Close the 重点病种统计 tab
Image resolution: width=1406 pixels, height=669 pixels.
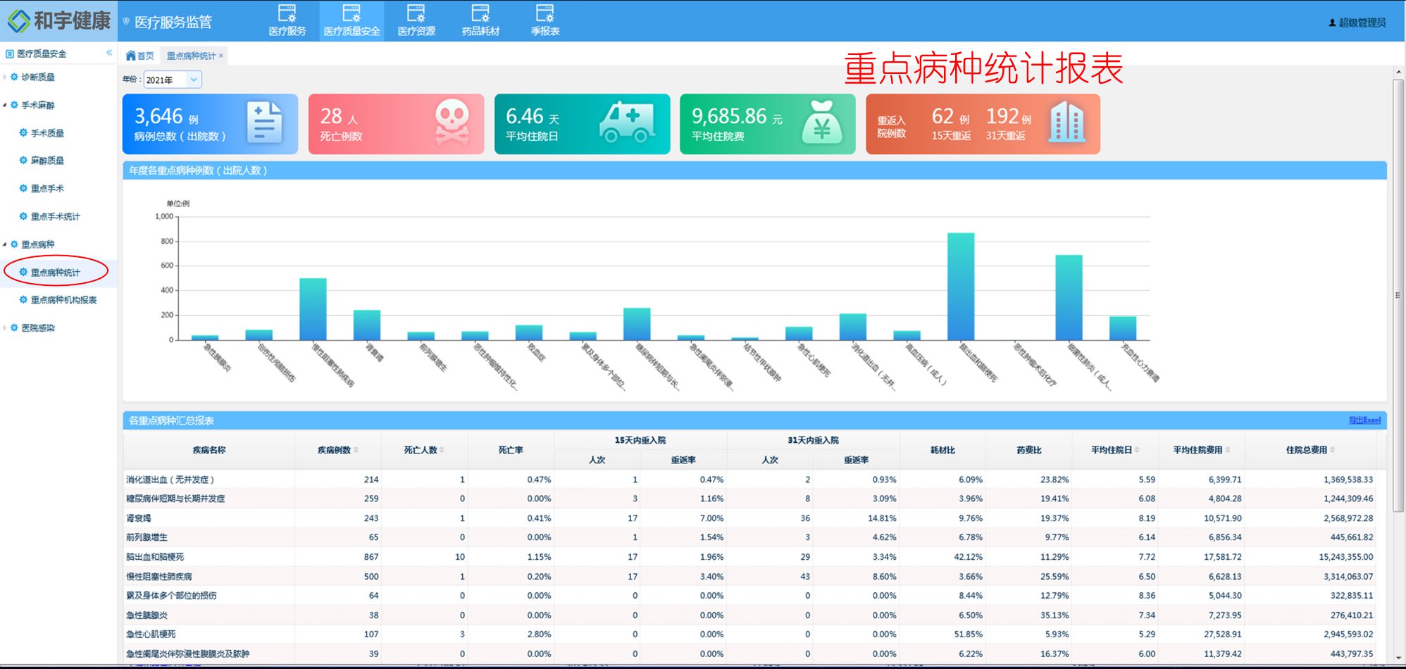221,56
